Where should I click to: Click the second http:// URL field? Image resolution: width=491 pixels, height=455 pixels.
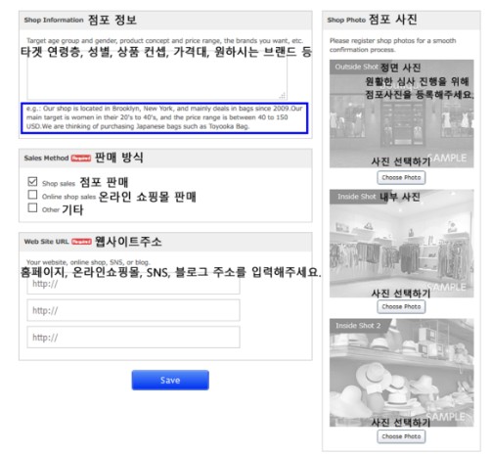(133, 310)
